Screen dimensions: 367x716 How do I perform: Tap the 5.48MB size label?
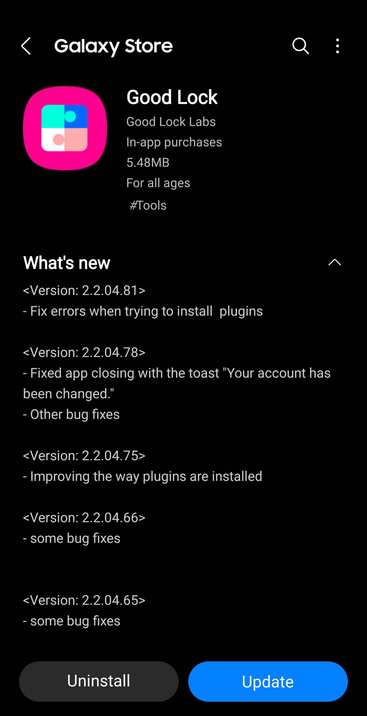pos(148,162)
